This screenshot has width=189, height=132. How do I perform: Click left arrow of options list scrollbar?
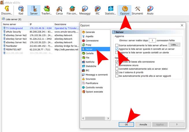pyautogui.click(x=83, y=118)
